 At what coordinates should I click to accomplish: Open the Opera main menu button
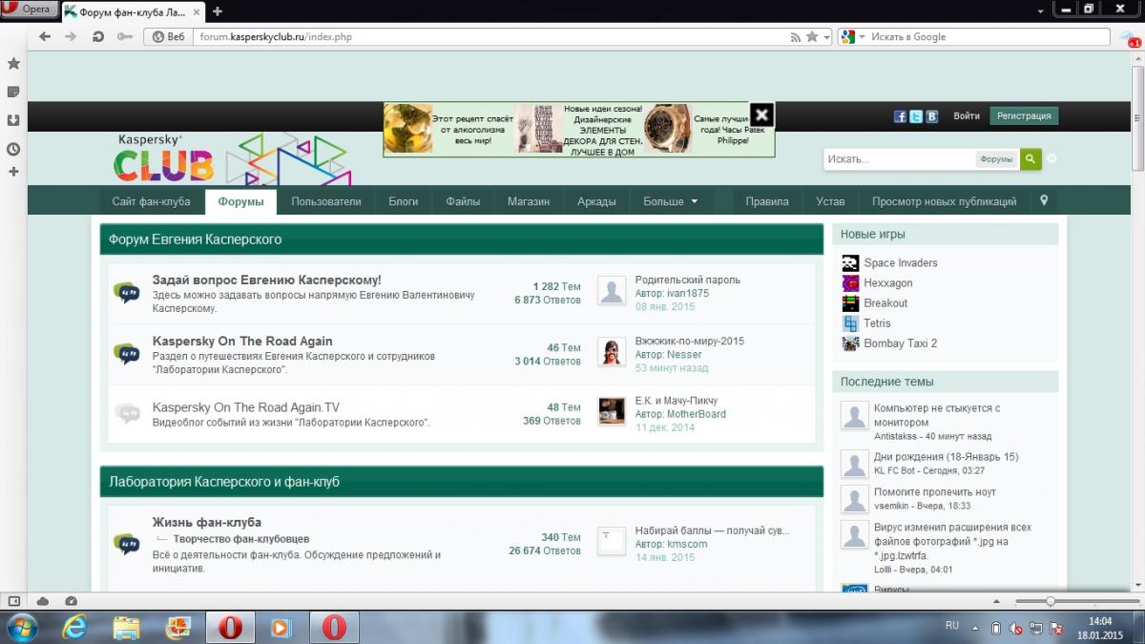pyautogui.click(x=30, y=10)
